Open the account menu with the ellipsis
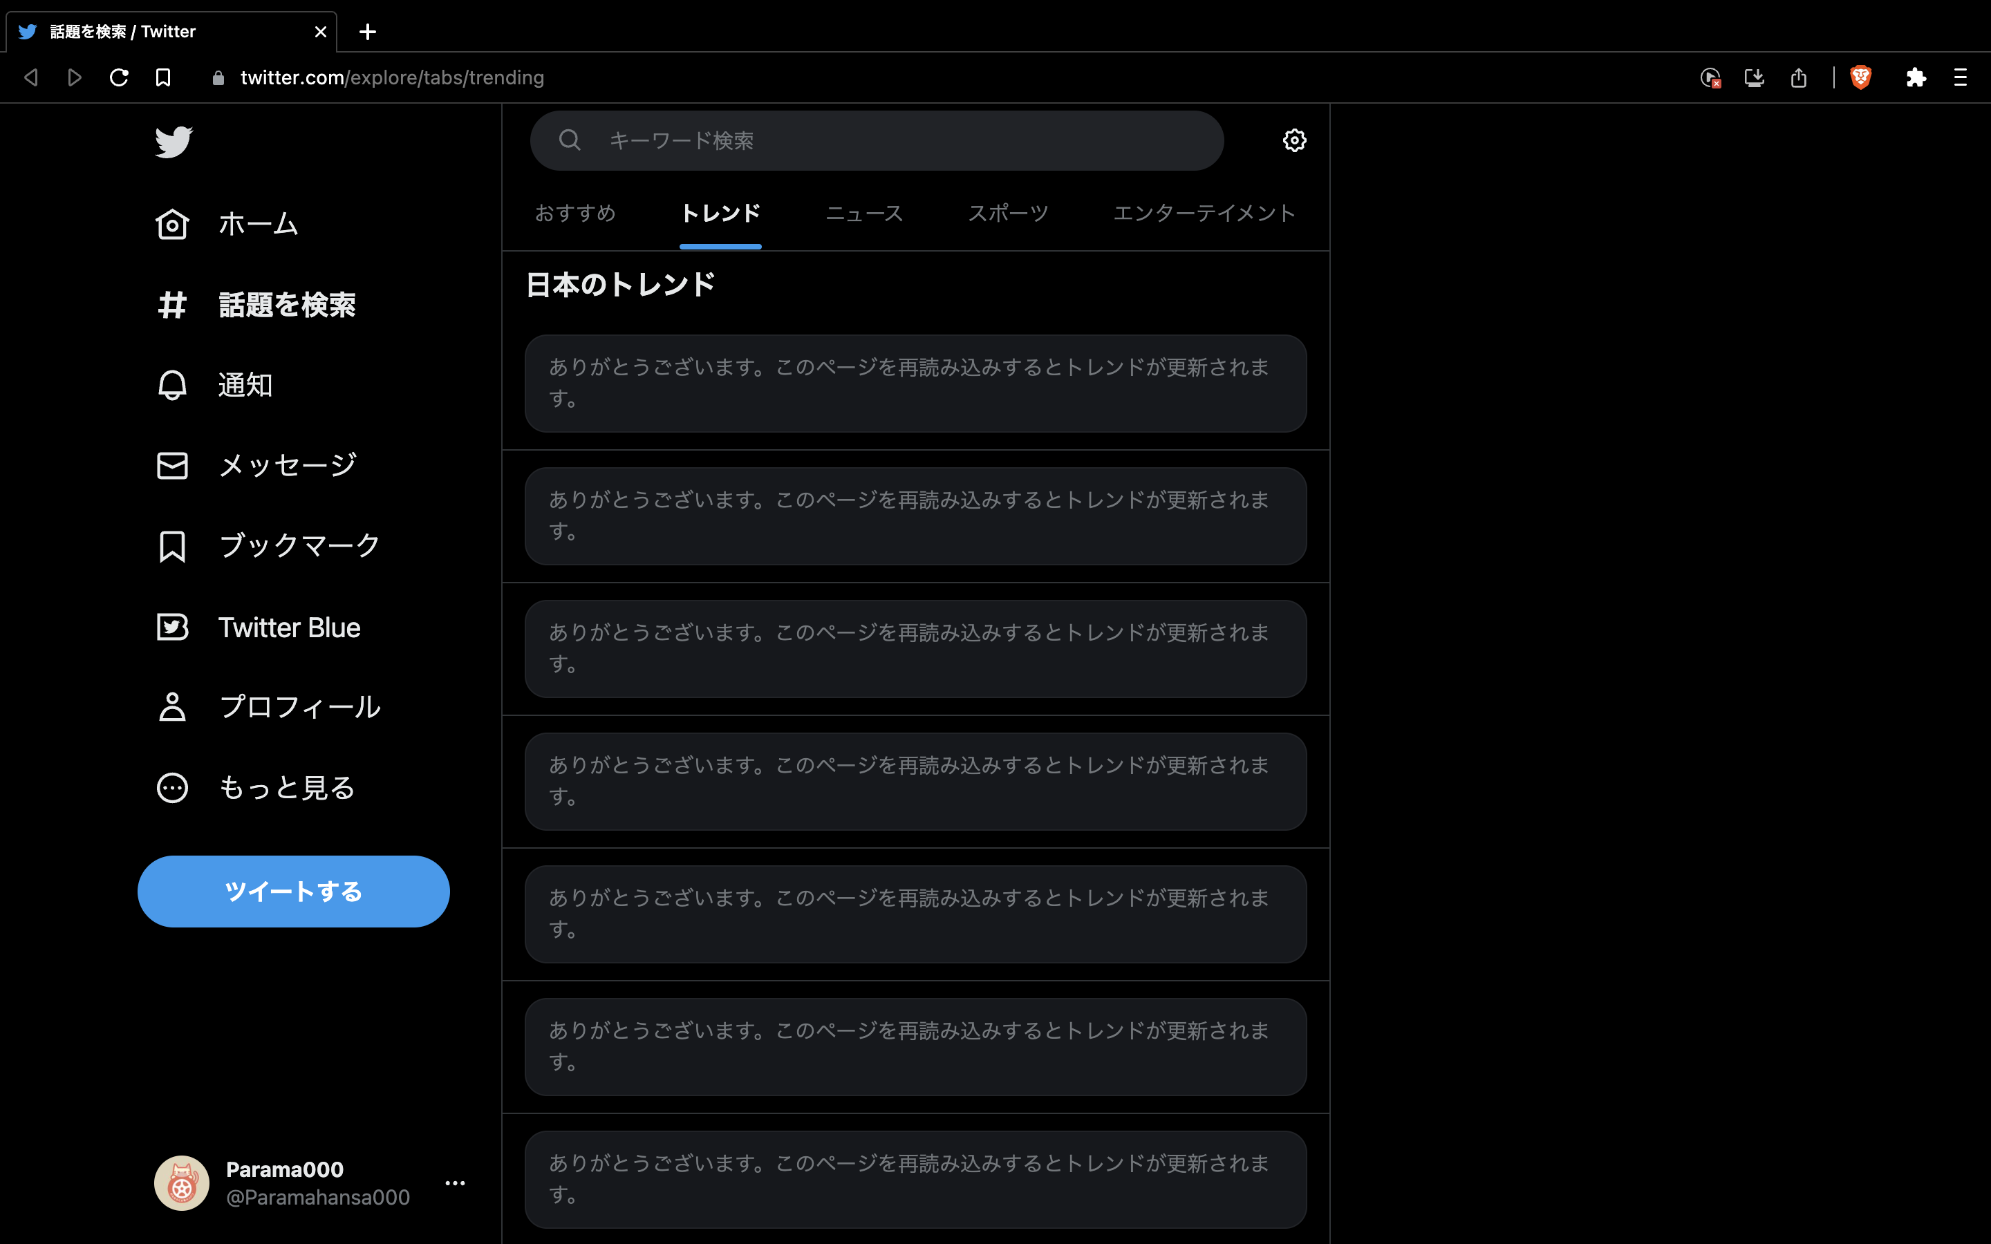Viewport: 1991px width, 1244px height. [456, 1182]
